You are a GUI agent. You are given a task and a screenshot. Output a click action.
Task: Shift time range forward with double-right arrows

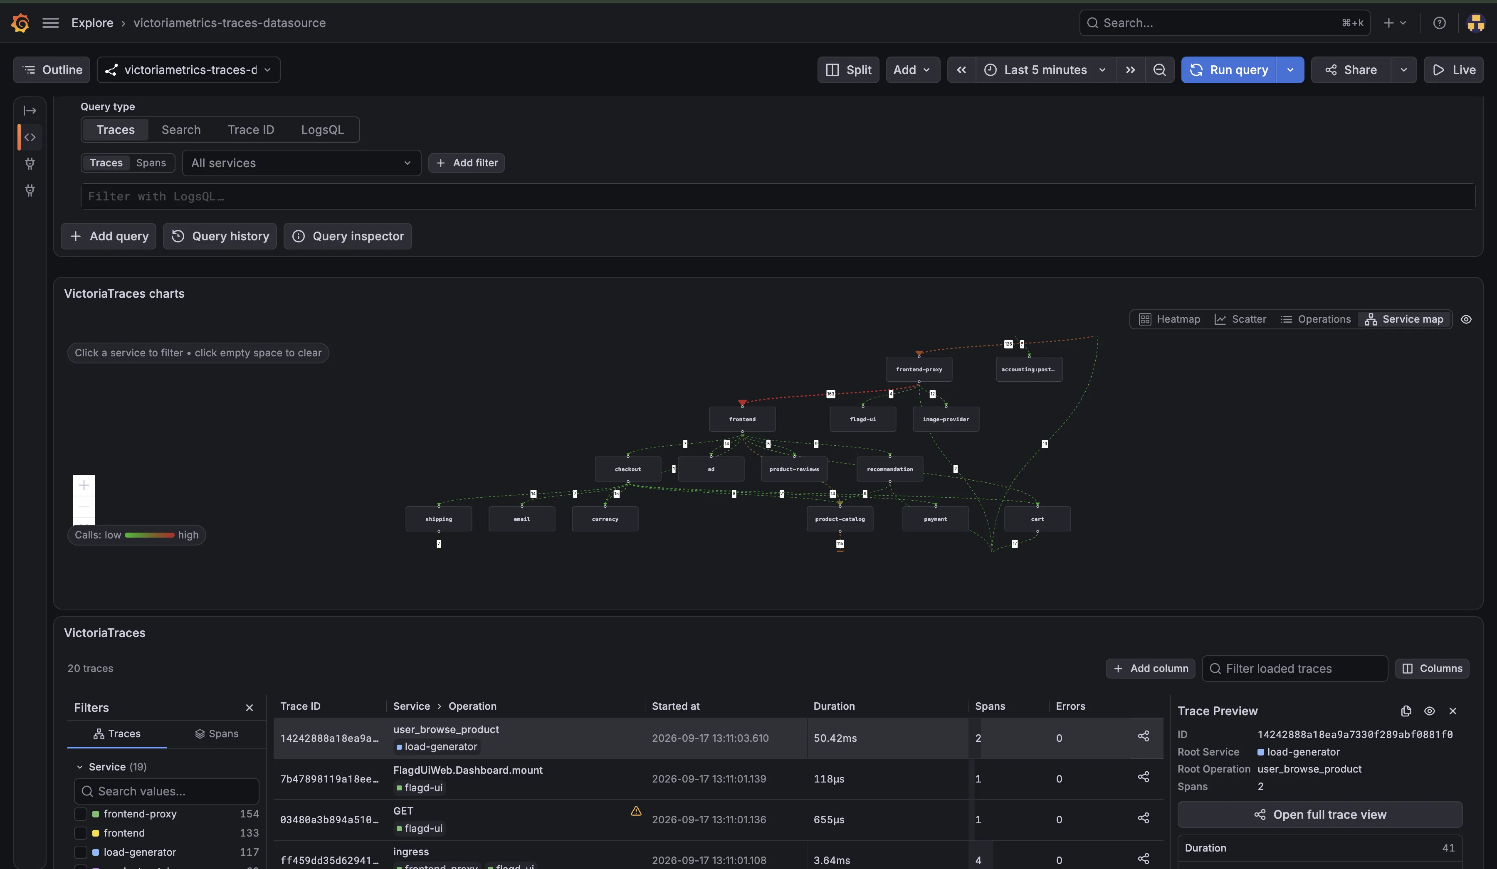pyautogui.click(x=1130, y=69)
